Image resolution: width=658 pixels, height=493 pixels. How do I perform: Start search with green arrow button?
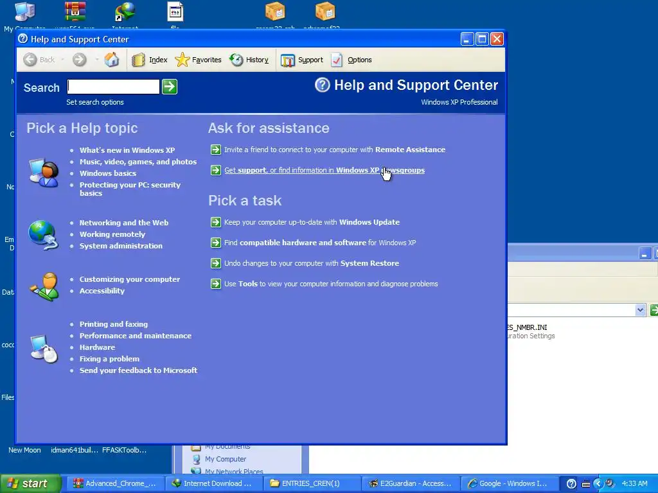click(170, 87)
